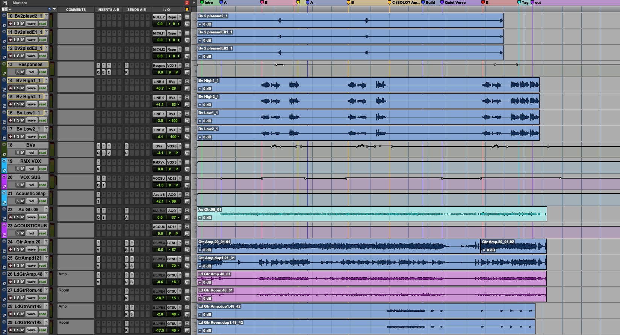
Task: Click AD12 output selector on 20 VOX SUB
Action: [172, 179]
